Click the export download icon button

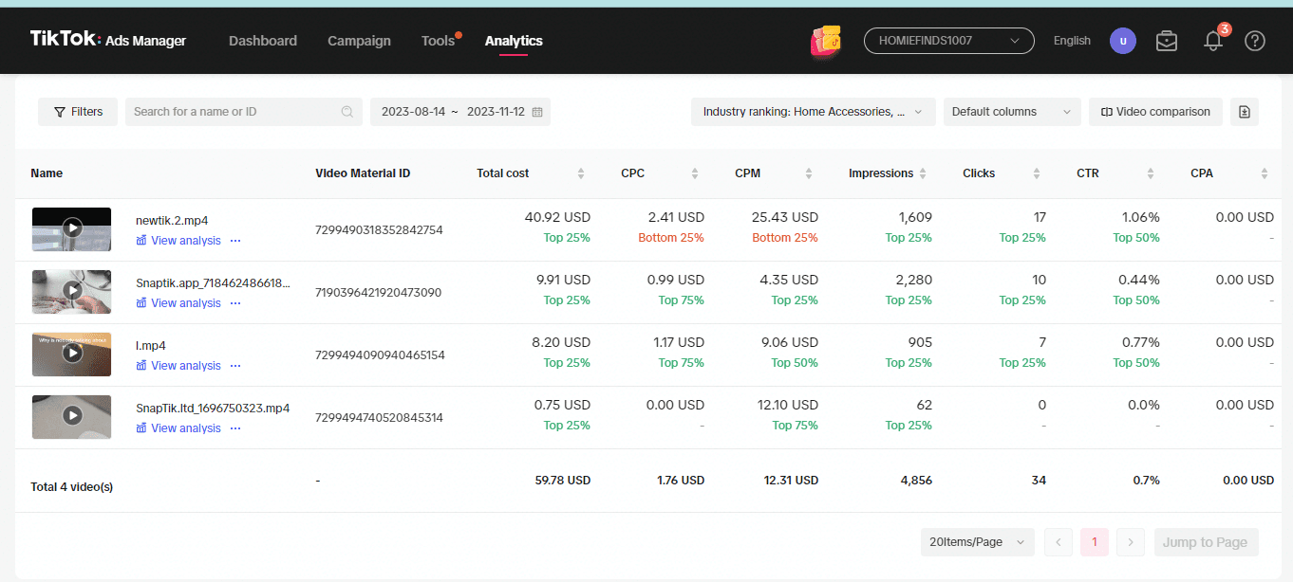1245,112
